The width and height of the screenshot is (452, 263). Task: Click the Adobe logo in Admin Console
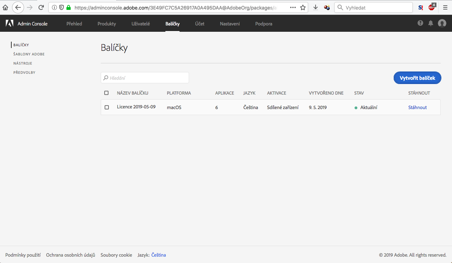[10, 23]
